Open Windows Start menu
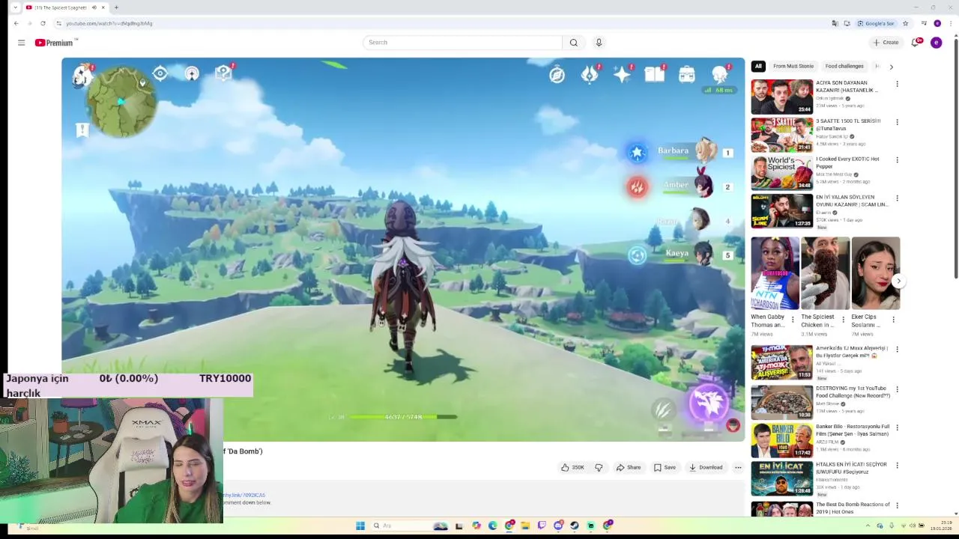 point(360,526)
